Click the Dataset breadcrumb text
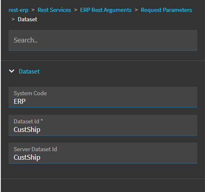This screenshot has width=205, height=192. click(27, 19)
